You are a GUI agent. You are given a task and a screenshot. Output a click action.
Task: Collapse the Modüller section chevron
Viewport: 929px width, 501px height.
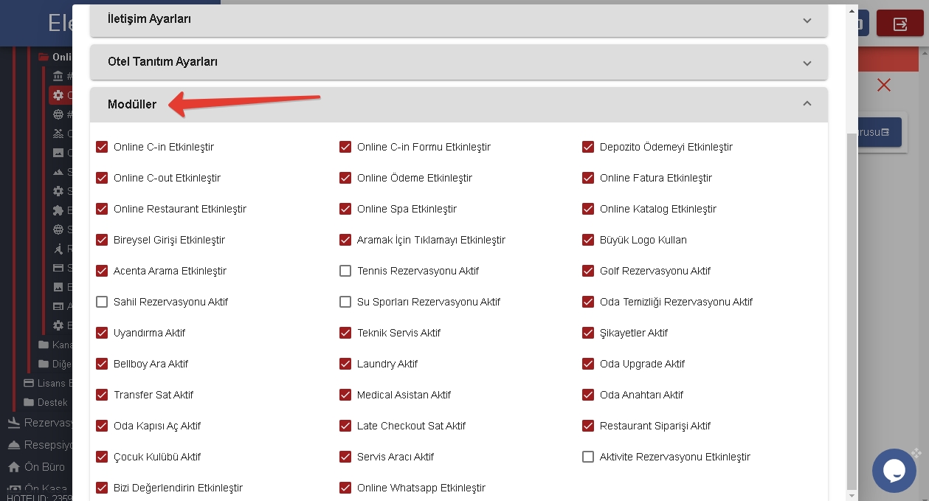(807, 104)
